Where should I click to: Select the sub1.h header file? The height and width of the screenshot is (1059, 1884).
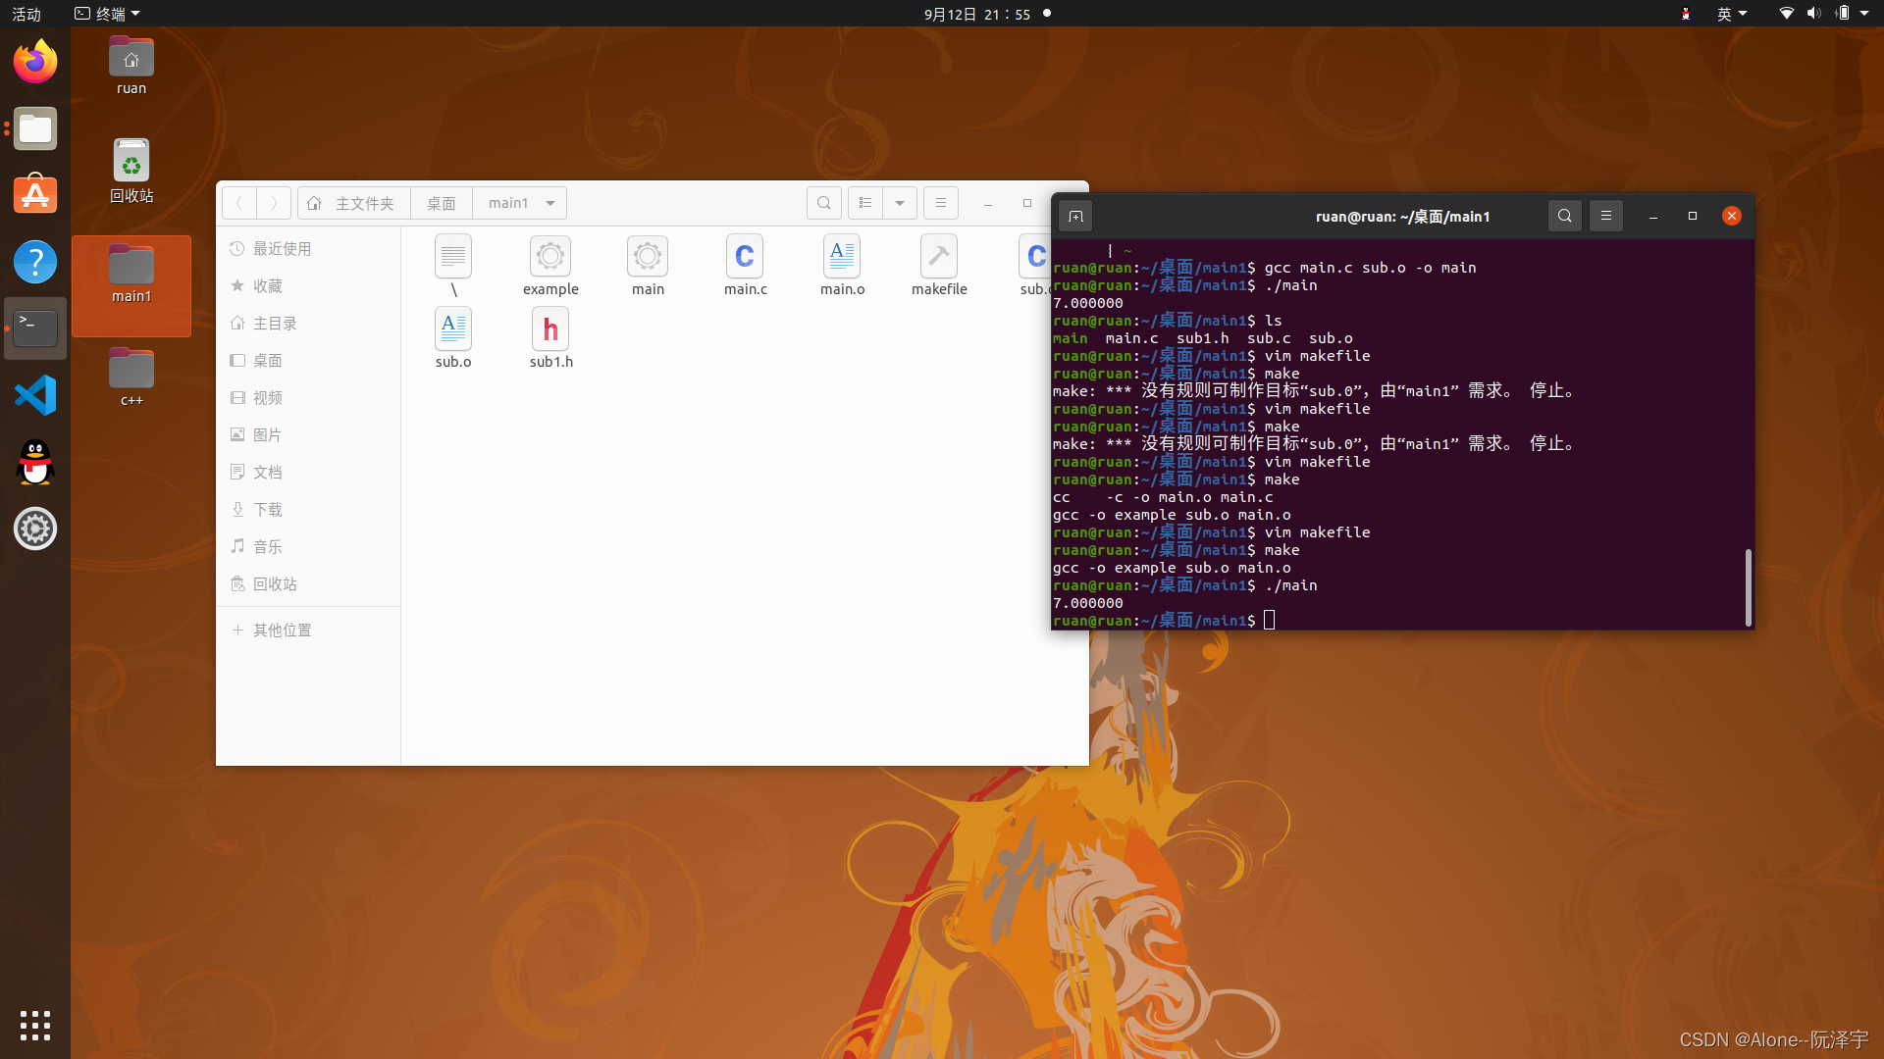(550, 330)
